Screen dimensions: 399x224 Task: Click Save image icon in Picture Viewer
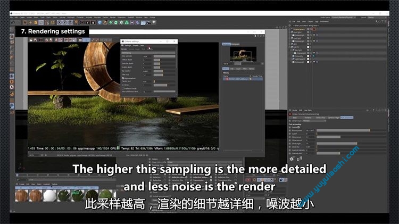point(35,40)
